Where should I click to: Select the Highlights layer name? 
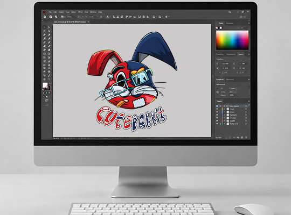coord(233,115)
